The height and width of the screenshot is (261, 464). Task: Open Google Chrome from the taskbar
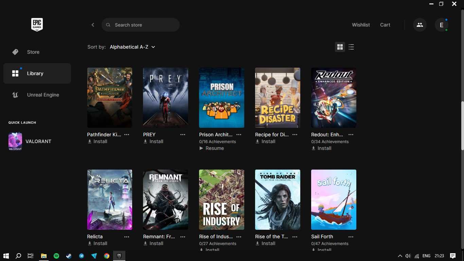click(107, 256)
